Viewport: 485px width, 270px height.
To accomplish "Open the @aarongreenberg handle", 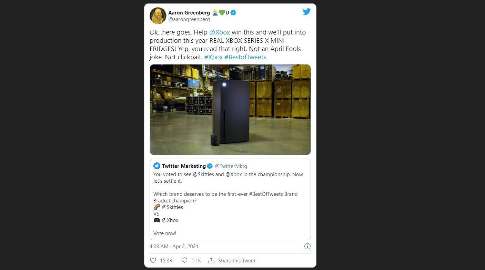I will 189,19.
